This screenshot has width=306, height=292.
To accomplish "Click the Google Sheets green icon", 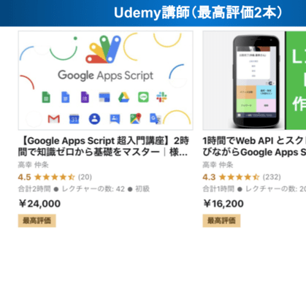I will tap(46, 97).
